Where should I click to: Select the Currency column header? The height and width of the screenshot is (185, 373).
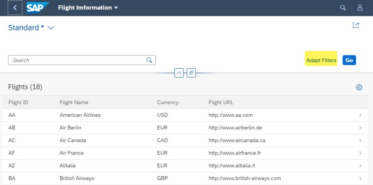coord(167,102)
